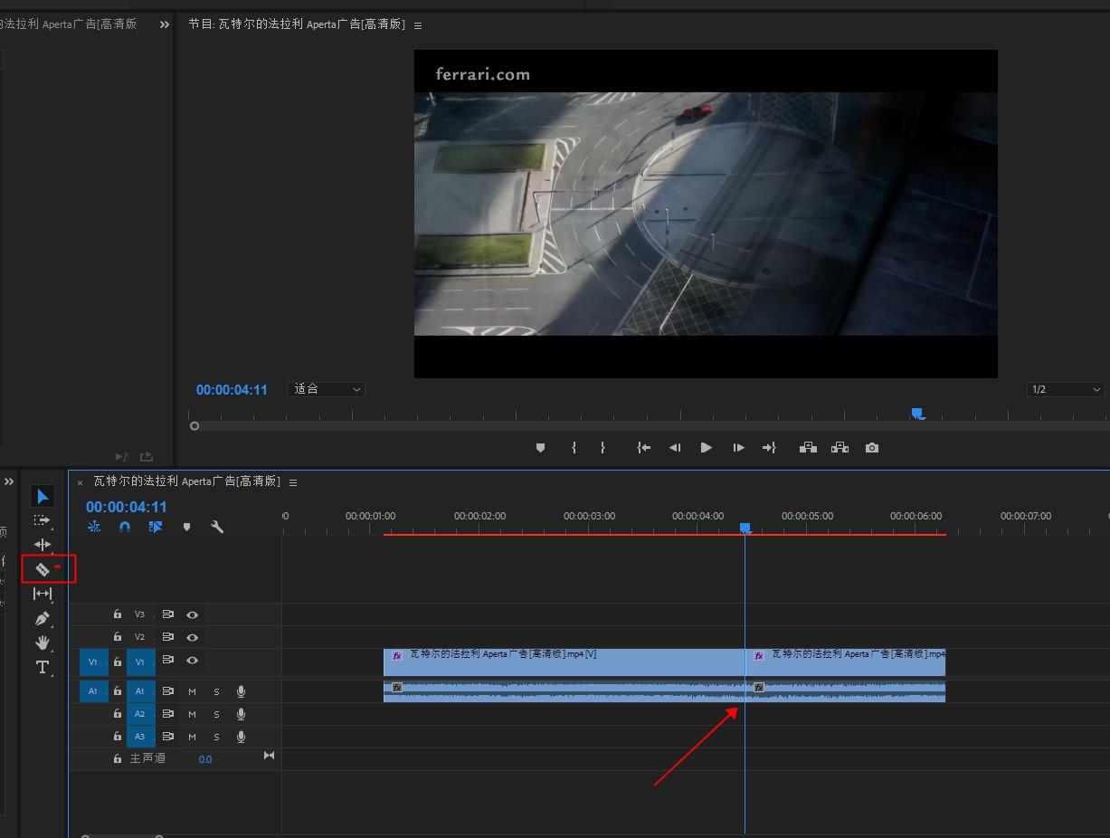The height and width of the screenshot is (838, 1110).
Task: Toggle lock on track V3
Action: (118, 614)
